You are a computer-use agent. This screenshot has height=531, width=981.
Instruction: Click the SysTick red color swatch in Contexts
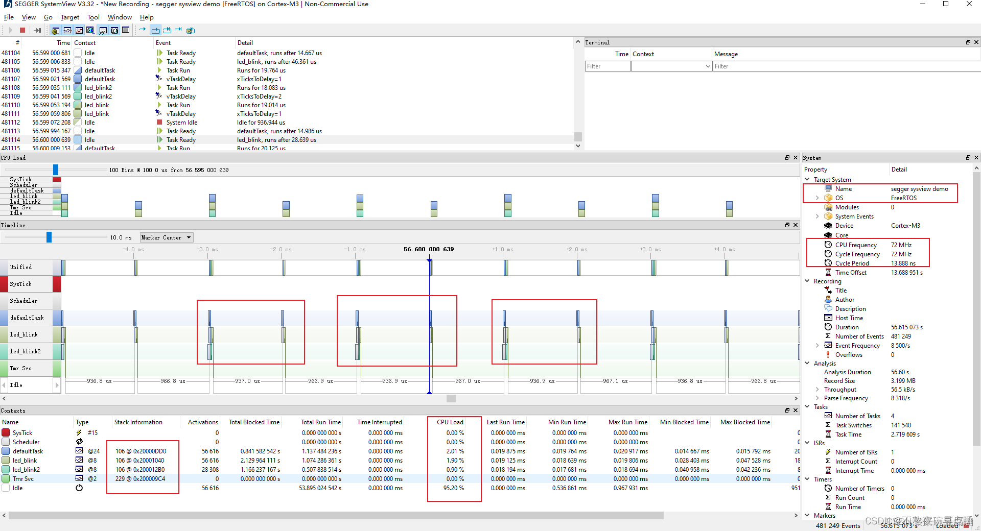click(x=6, y=433)
